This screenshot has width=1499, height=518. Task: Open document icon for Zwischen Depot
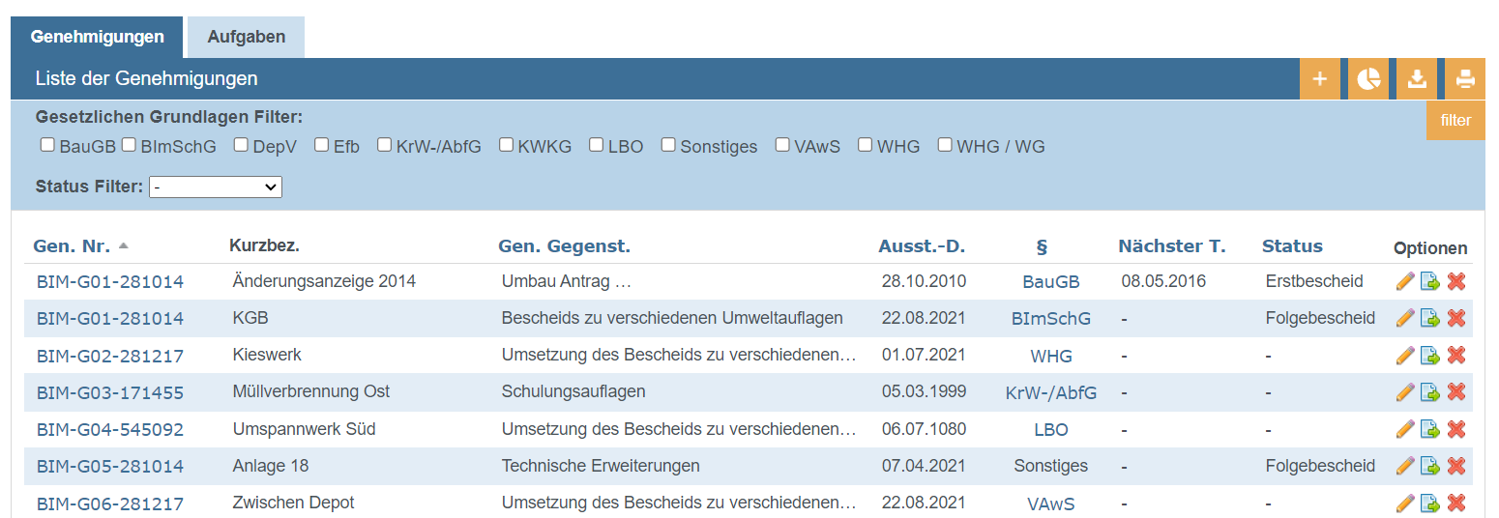point(1430,504)
